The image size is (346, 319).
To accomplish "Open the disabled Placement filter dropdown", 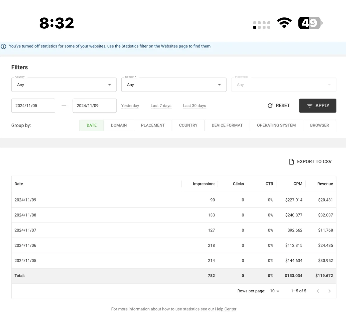I will (x=284, y=85).
